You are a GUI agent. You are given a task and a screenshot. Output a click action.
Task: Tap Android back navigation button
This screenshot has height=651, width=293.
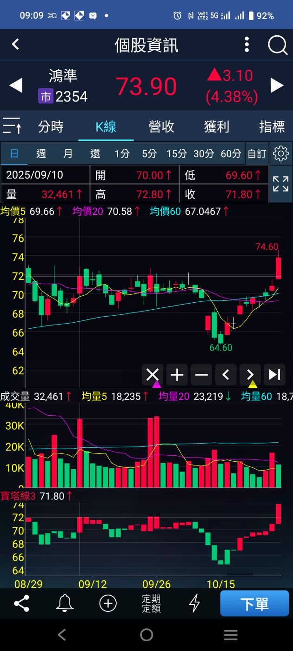61,635
